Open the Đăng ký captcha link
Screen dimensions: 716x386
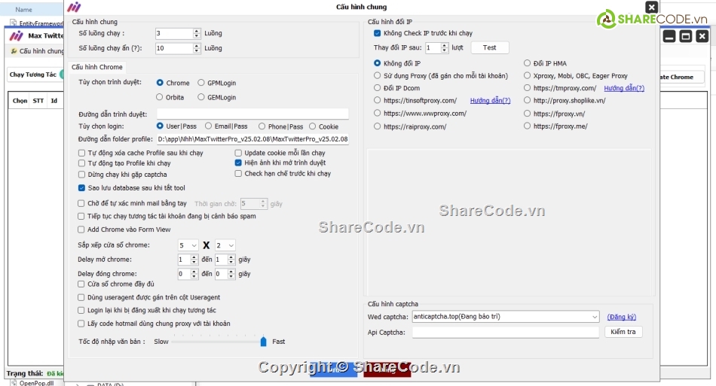point(622,317)
